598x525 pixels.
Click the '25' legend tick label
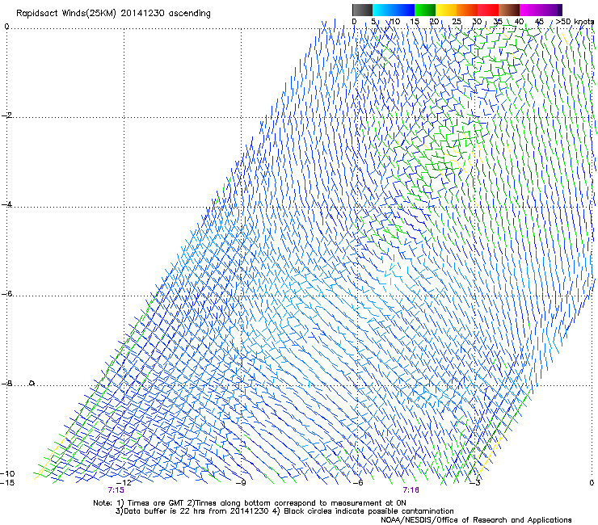(457, 22)
